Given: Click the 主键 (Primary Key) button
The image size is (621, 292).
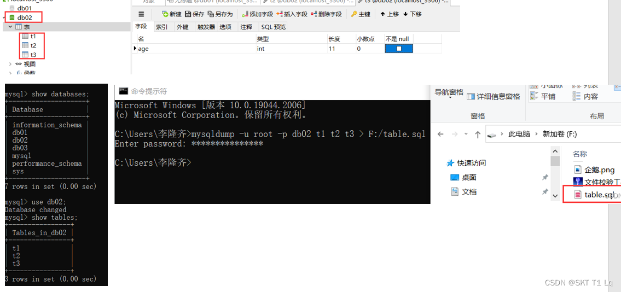Looking at the screenshot, I should click(361, 14).
